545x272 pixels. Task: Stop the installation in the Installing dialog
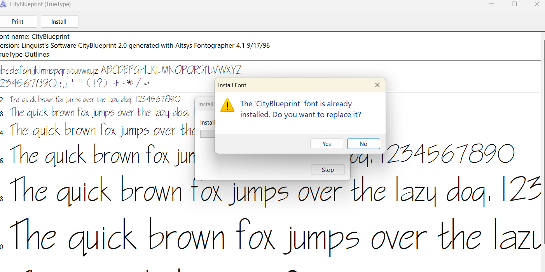[x=328, y=170]
